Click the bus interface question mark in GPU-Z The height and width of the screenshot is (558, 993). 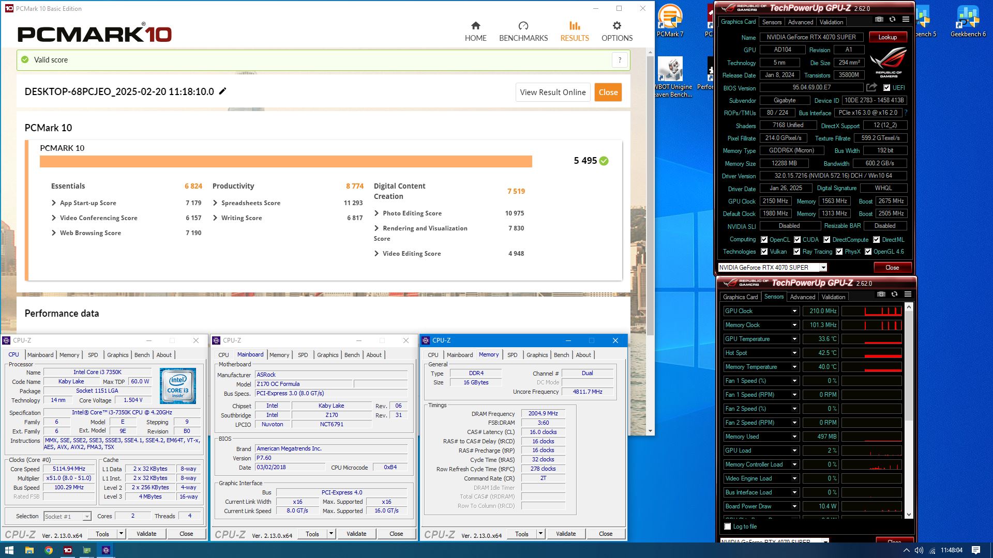[x=906, y=113]
